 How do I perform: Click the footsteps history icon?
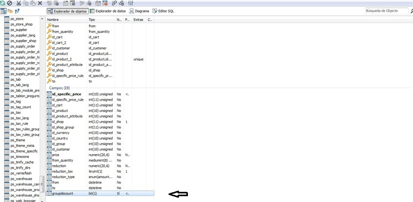[17, 11]
